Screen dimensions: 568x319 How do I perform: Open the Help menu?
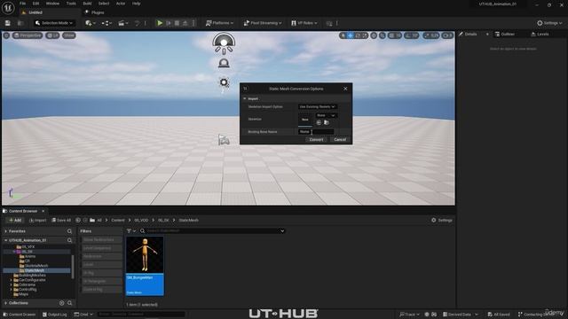point(136,4)
